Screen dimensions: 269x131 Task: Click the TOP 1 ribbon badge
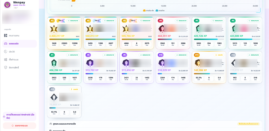[x=61, y=21]
